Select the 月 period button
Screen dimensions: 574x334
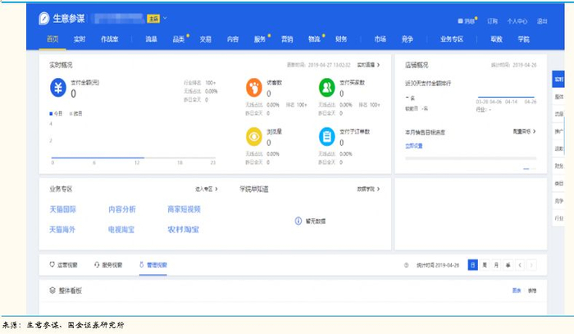click(496, 265)
